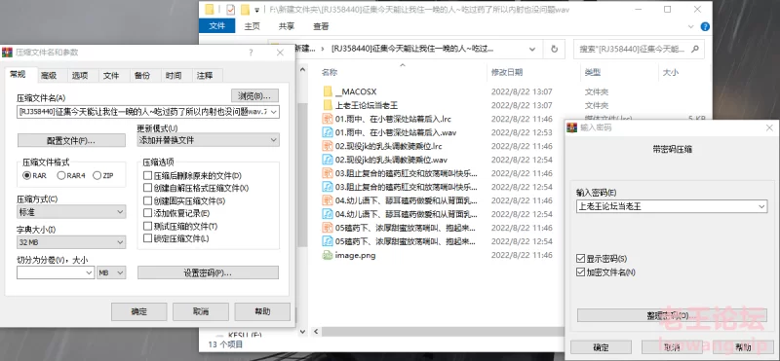
Task: Uncheck 加密文件名 in password dialog
Action: point(580,272)
